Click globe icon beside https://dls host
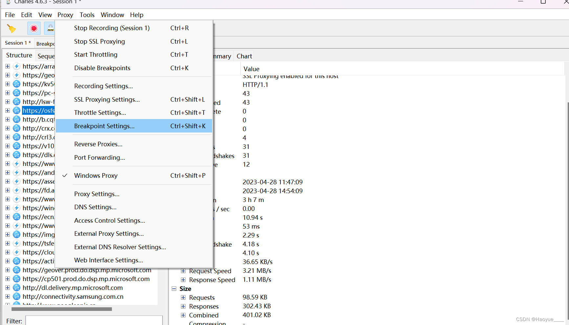Screen dimensions: 569x325 point(16,155)
